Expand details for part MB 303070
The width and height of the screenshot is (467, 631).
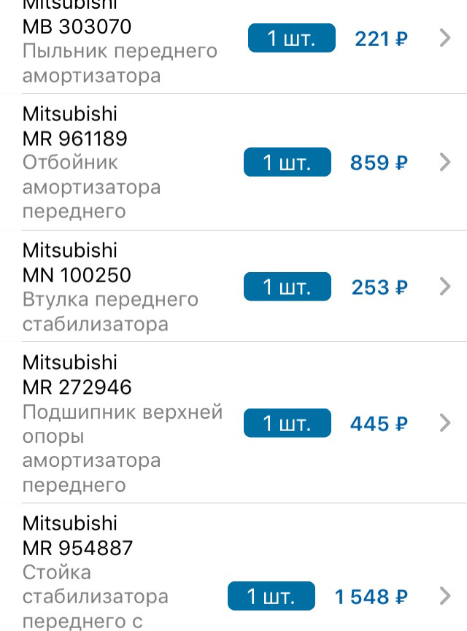[445, 39]
